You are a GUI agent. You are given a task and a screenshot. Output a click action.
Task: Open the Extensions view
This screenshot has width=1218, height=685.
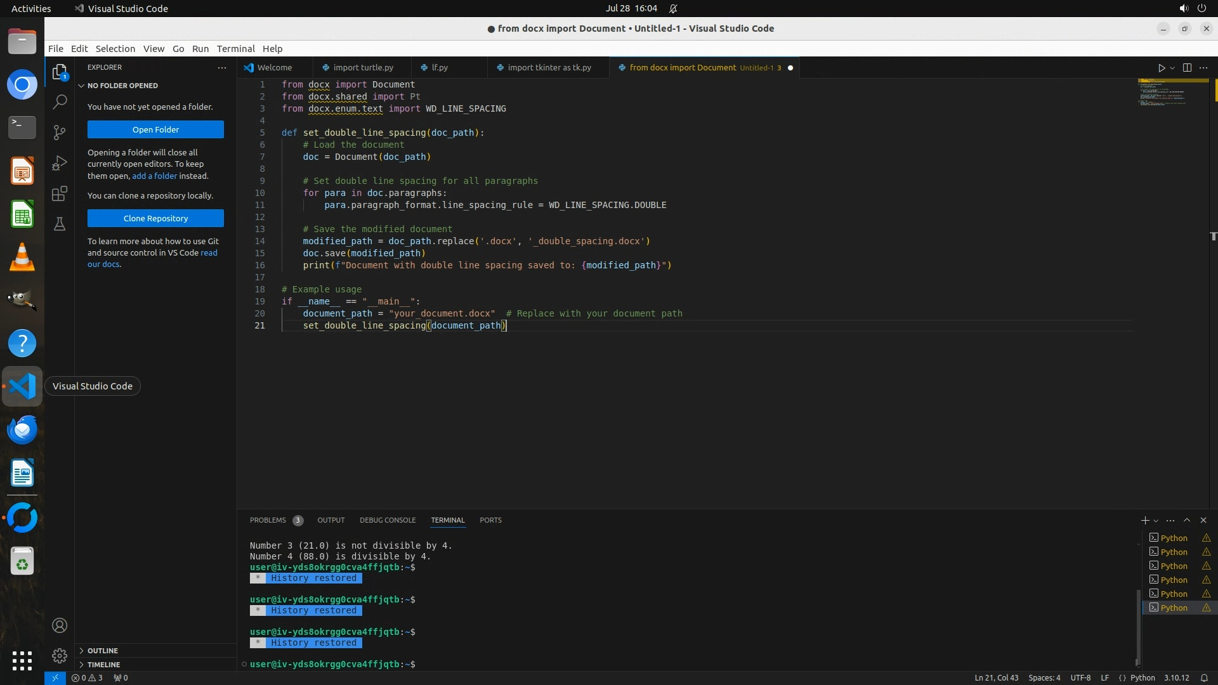[x=60, y=193]
